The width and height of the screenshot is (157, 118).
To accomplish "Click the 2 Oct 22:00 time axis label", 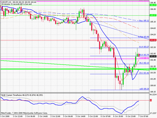I will point(55,116).
